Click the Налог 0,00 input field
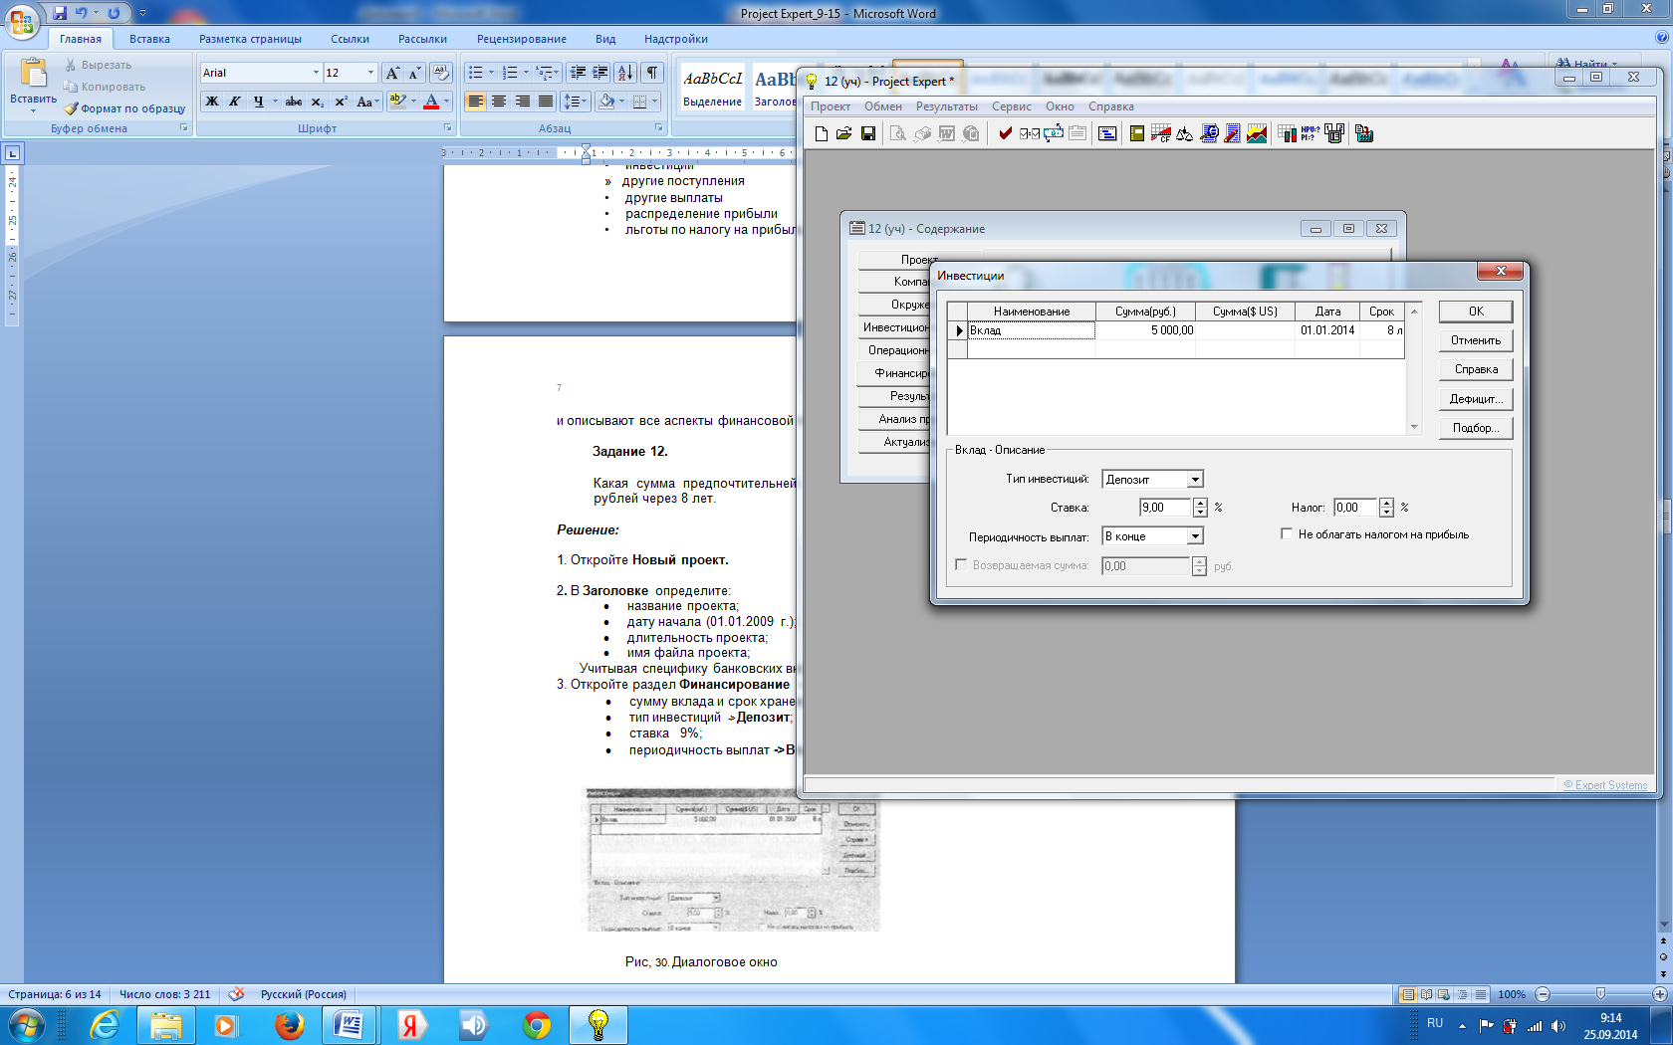The height and width of the screenshot is (1045, 1673). click(x=1354, y=508)
